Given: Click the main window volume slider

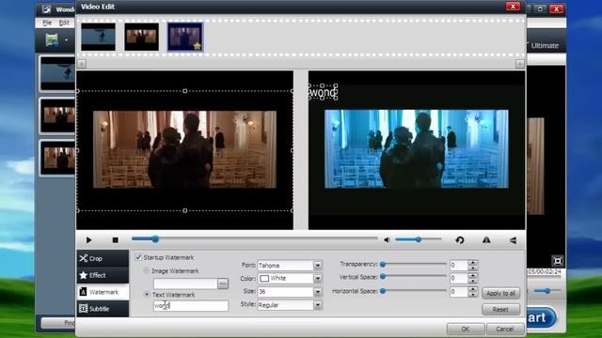Looking at the screenshot, I should (547, 291).
